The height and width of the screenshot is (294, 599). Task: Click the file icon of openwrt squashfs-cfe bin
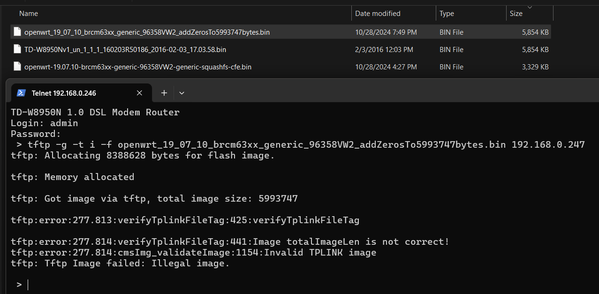coord(17,67)
